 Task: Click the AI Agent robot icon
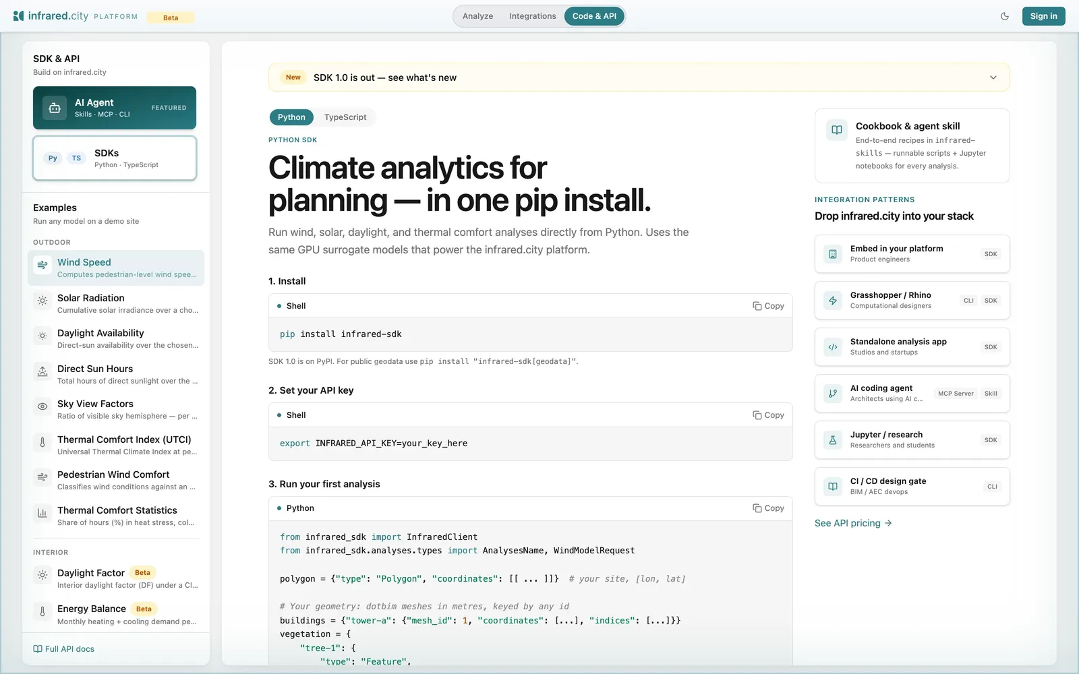(x=55, y=108)
